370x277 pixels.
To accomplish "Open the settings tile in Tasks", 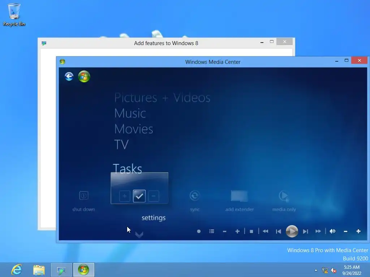I will (139, 188).
